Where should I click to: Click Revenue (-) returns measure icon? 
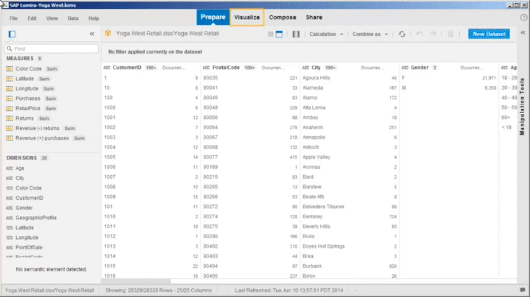[9, 128]
